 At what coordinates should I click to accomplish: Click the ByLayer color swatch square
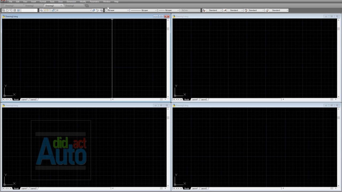click(x=107, y=10)
